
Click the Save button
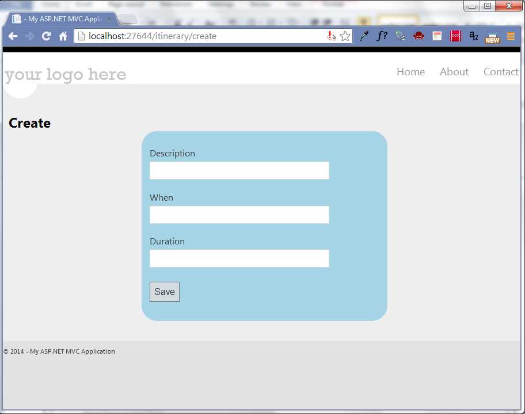[164, 292]
